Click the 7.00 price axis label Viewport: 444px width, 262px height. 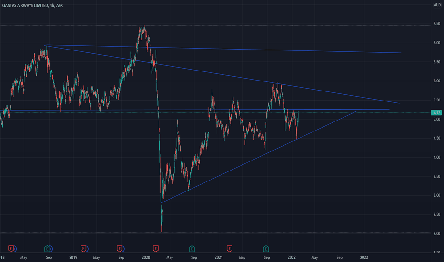coord(437,43)
